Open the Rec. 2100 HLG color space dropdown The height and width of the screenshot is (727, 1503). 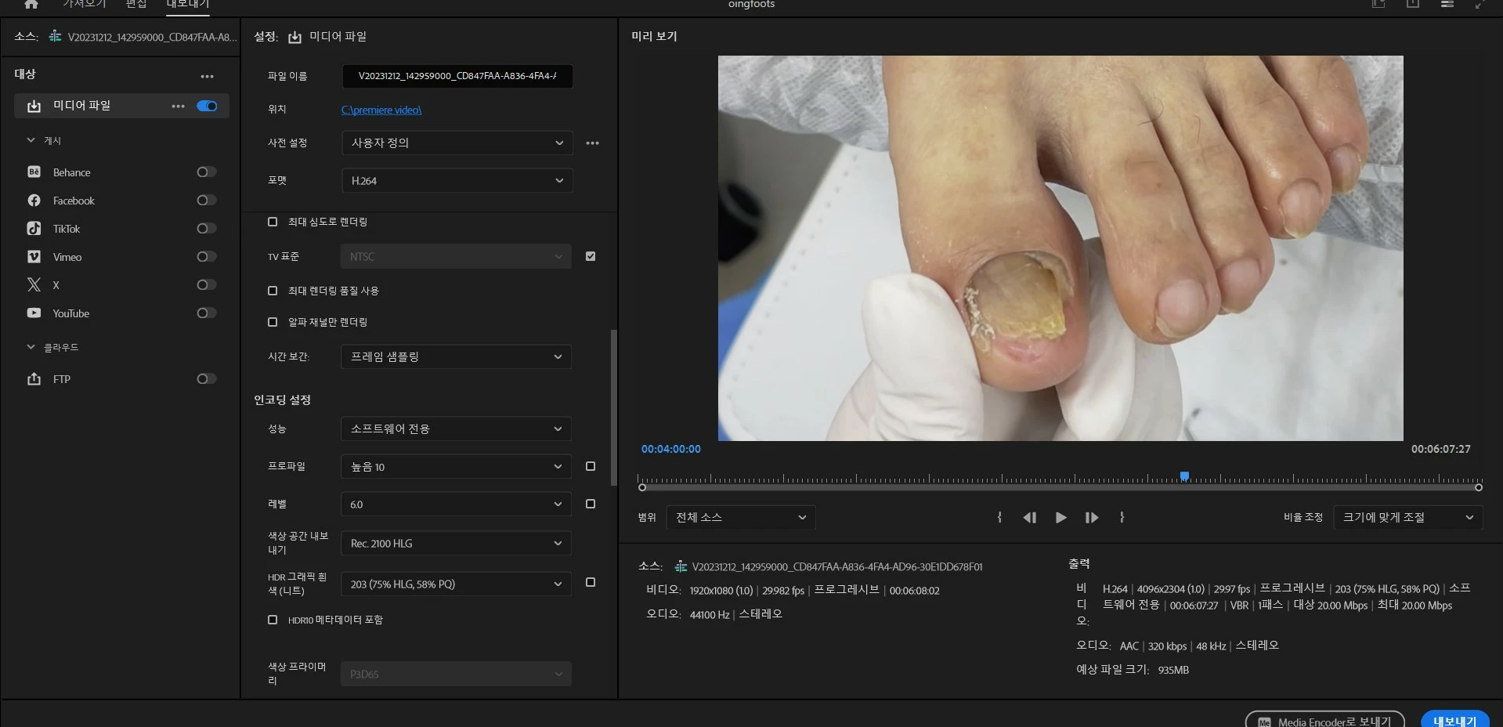click(456, 543)
